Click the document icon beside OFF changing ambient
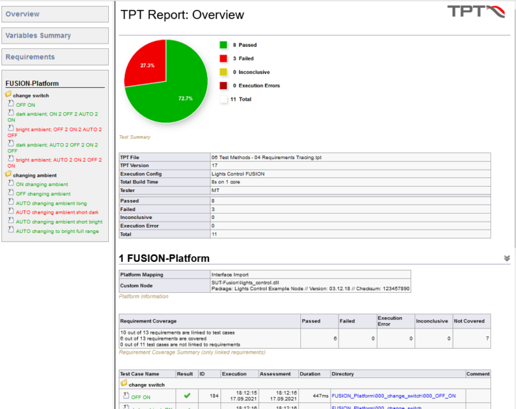 pos(11,192)
